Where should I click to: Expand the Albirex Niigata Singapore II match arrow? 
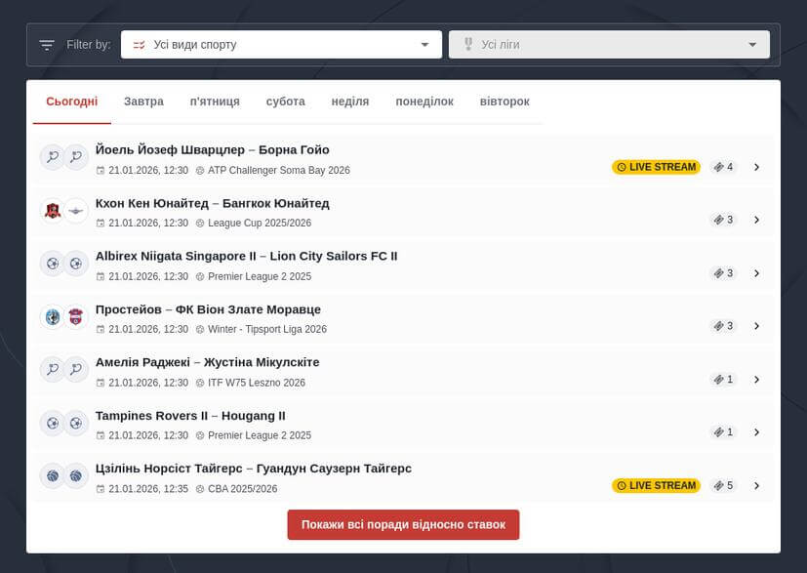tap(756, 273)
